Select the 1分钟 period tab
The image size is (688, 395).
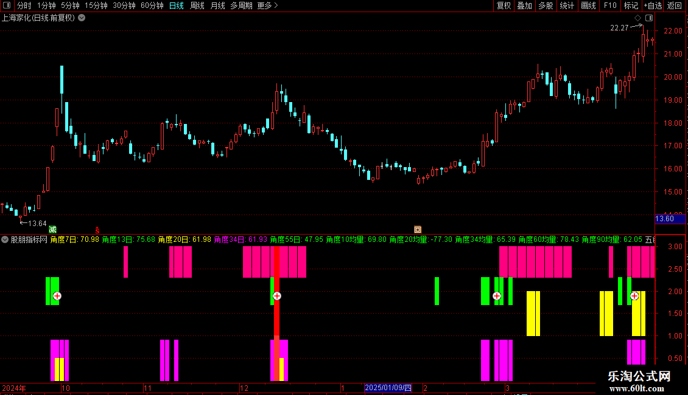point(46,5)
